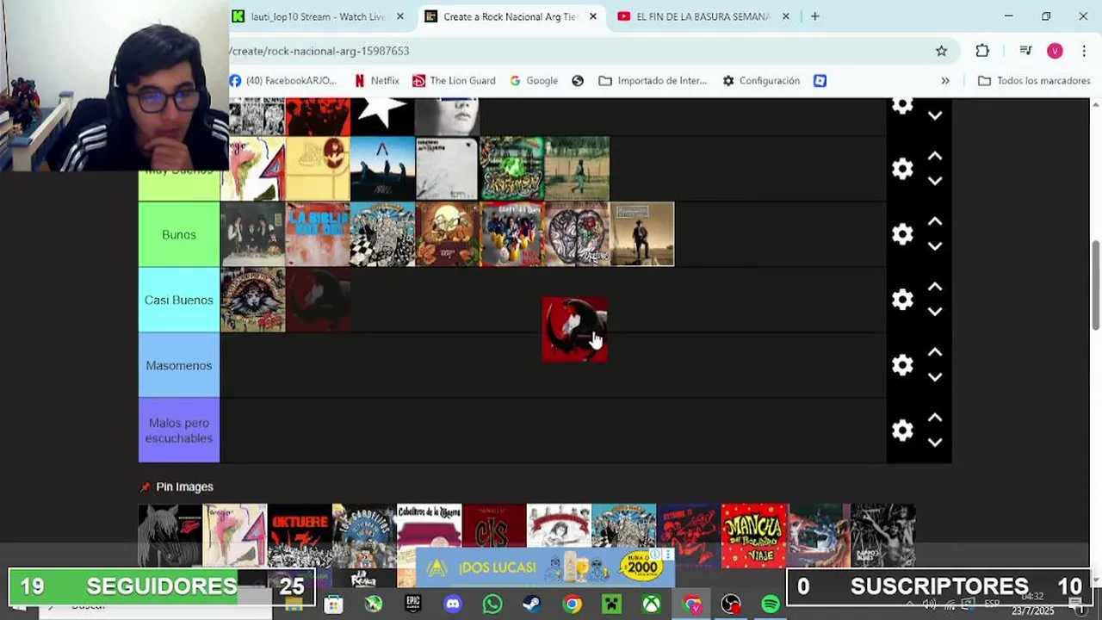This screenshot has height=620, width=1102.
Task: Select checkered floor album cover in Bunos
Action: click(382, 234)
